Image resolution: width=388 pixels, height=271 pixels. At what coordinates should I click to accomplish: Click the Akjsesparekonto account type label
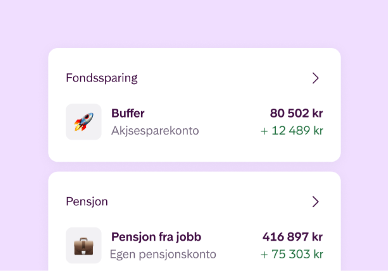point(155,131)
